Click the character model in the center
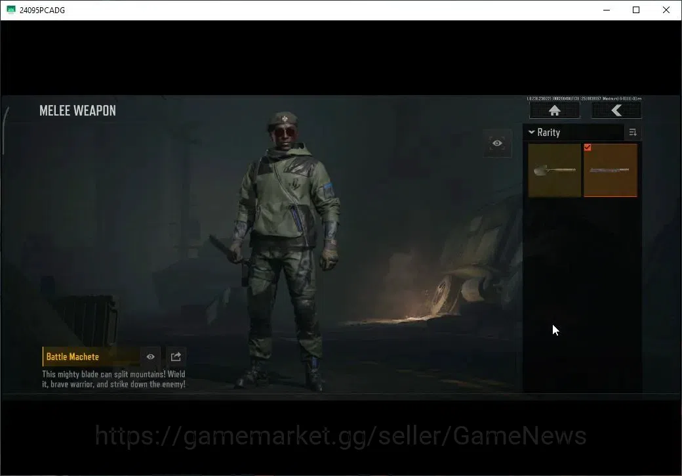Screen dimensions: 682x476 pos(286,250)
